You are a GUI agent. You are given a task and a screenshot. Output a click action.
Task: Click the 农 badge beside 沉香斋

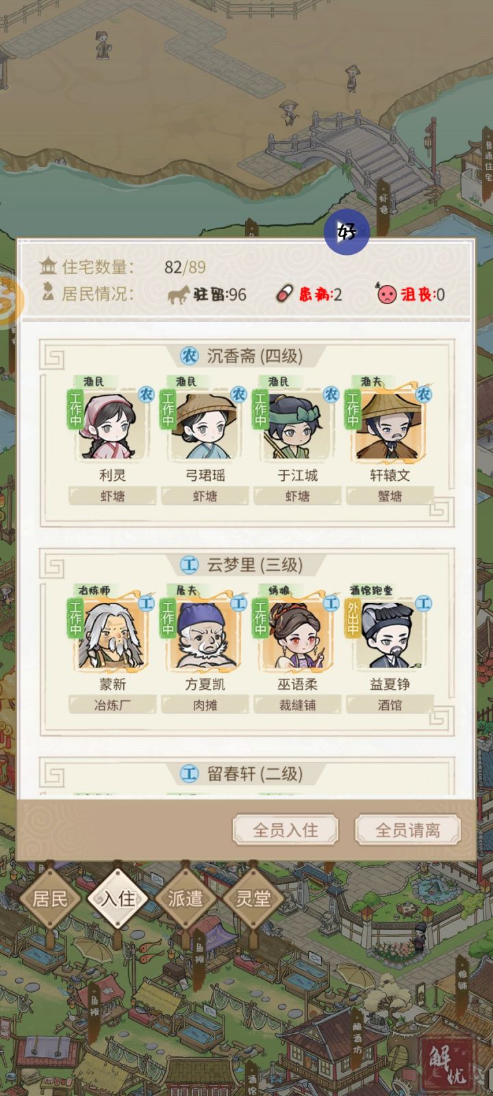click(189, 356)
